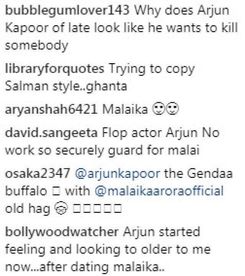Screen dimensions: 245x276
Task: Click the missing emoji box after 'buffalo'
Action: coord(56,191)
